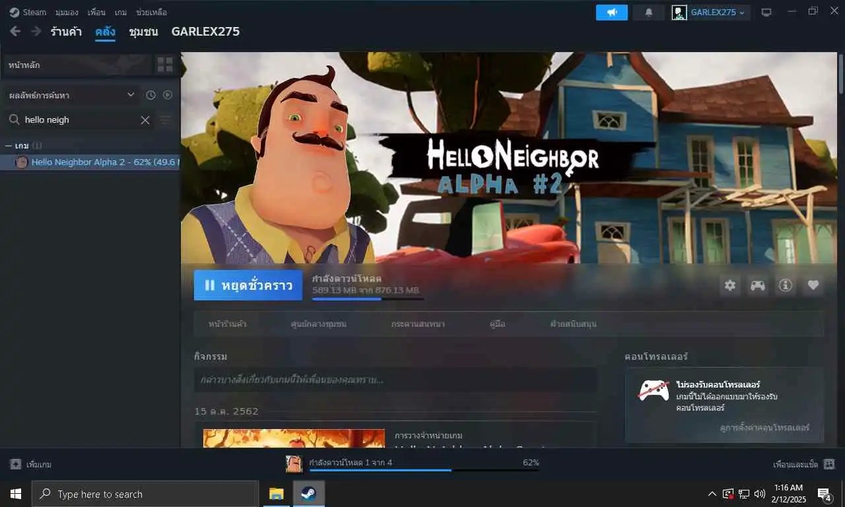Click the bottom download progress bar at 62%
The image size is (845, 507).
pyautogui.click(x=424, y=470)
